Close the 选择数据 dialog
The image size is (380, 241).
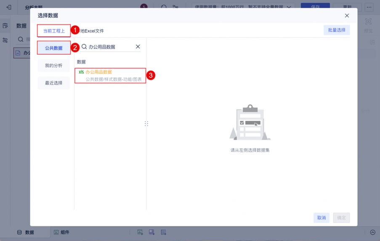coord(347,16)
